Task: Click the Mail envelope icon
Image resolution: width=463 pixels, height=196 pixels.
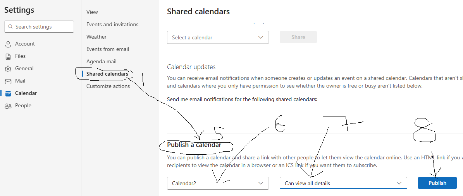Action: pyautogui.click(x=8, y=81)
